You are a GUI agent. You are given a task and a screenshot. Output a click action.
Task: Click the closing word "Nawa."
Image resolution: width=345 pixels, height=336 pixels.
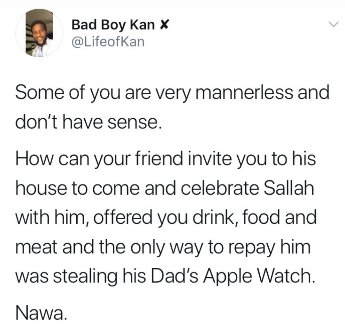click(x=41, y=313)
